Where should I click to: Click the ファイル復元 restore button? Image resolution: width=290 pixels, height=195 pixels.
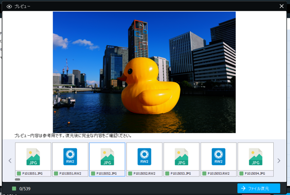pos(259,188)
